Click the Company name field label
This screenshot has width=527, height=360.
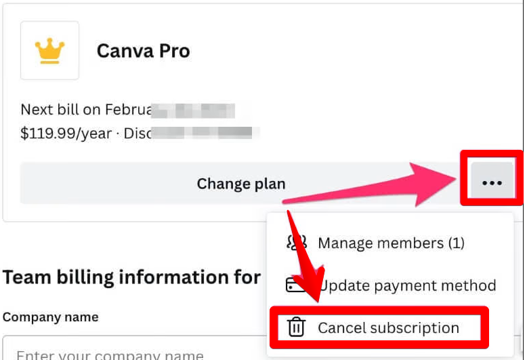pyautogui.click(x=51, y=317)
